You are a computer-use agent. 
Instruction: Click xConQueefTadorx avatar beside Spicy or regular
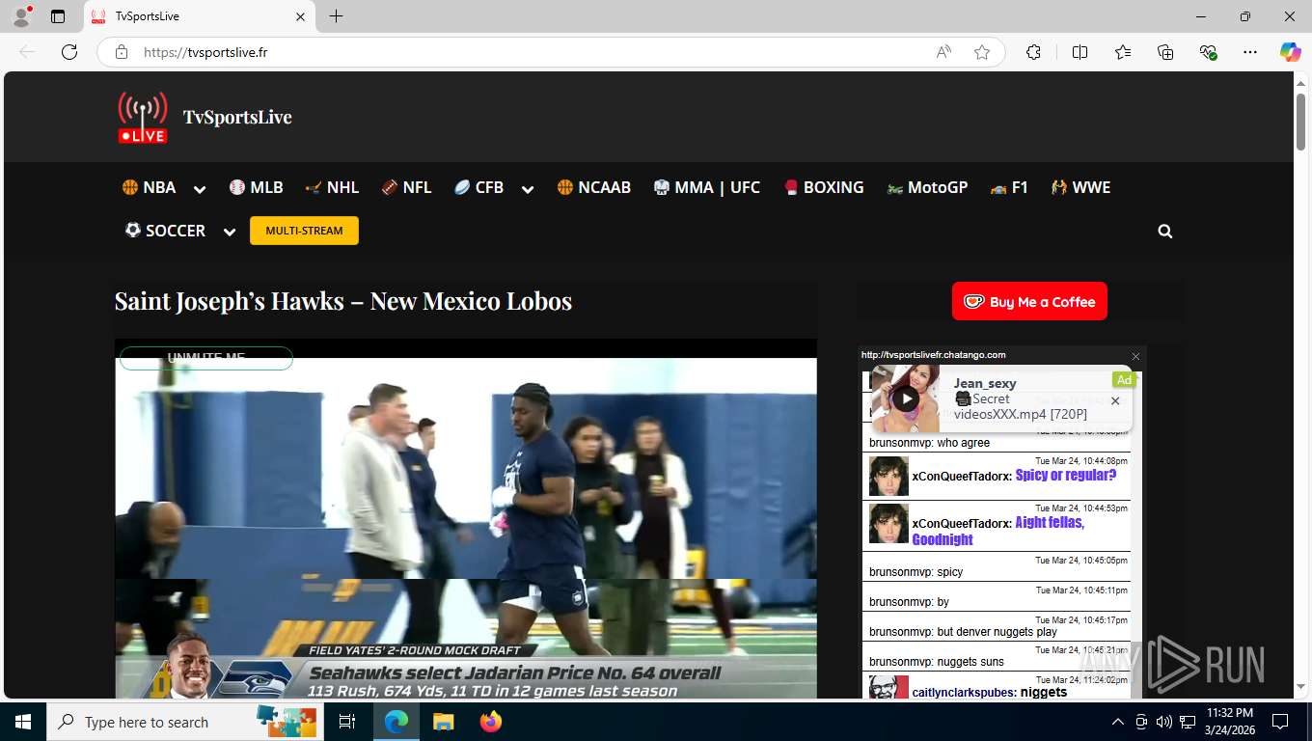(888, 476)
